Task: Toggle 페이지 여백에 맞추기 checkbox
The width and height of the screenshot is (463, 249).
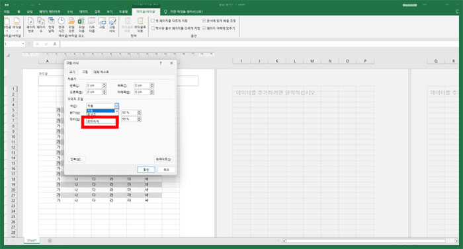Action: [204, 28]
